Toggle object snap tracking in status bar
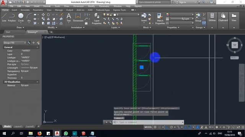Image resolution: width=245 pixels, height=137 pixels. [x=185, y=127]
